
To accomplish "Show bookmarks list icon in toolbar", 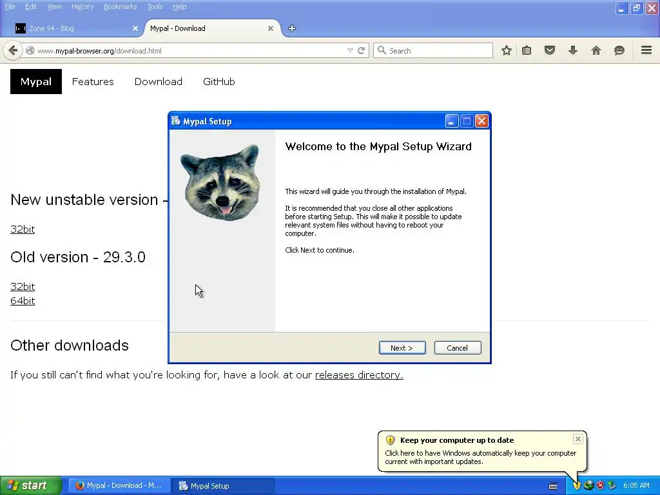I will (x=527, y=50).
